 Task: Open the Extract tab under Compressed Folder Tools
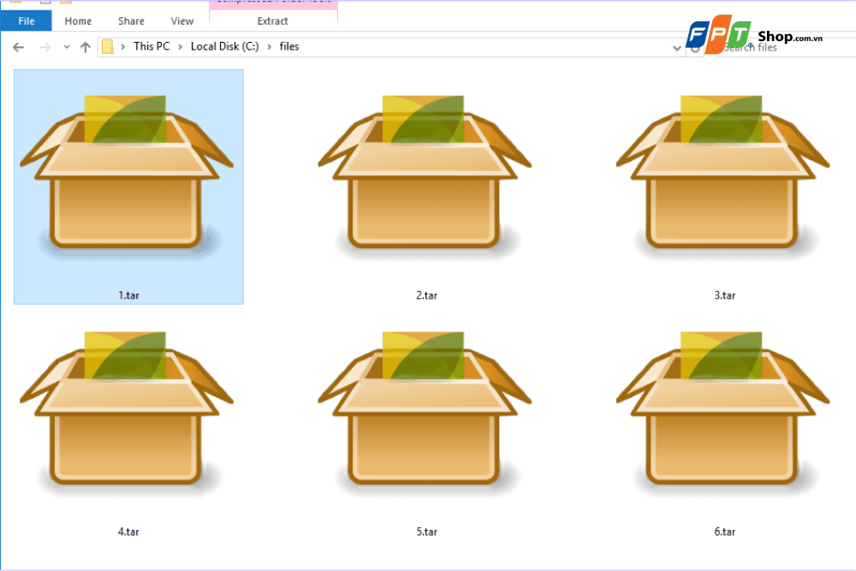click(271, 20)
